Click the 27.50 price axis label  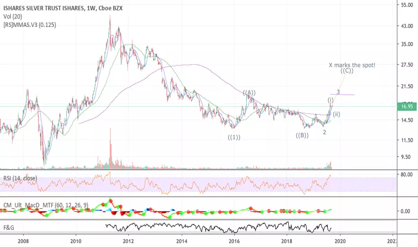pos(407,65)
